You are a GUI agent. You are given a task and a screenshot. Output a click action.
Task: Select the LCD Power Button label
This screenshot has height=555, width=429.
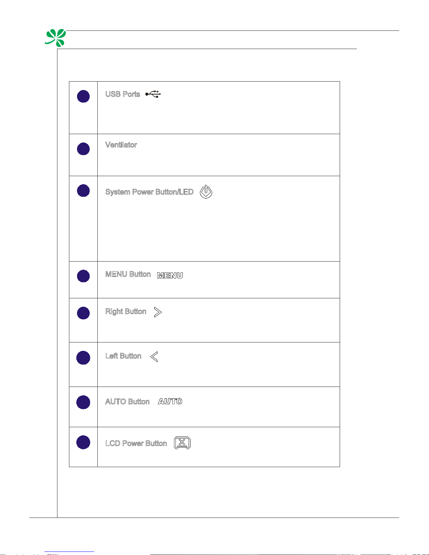136,443
